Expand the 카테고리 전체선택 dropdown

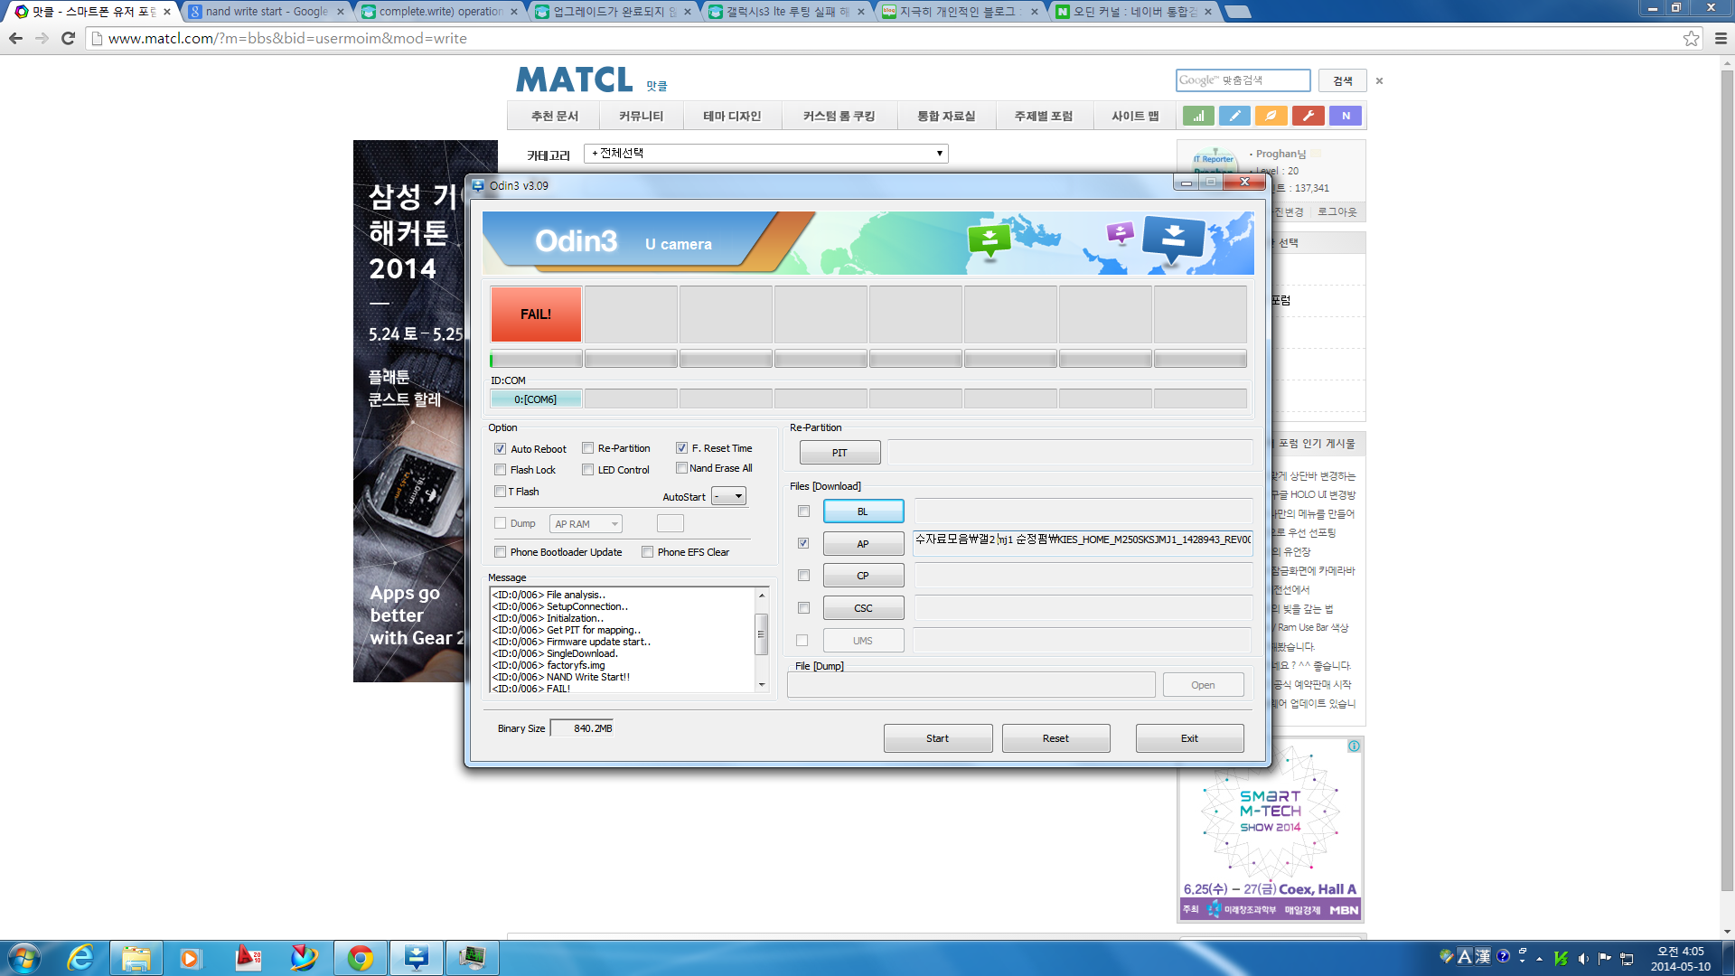(765, 154)
